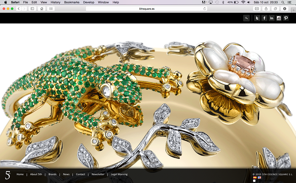Open the View menu

tap(44, 2)
